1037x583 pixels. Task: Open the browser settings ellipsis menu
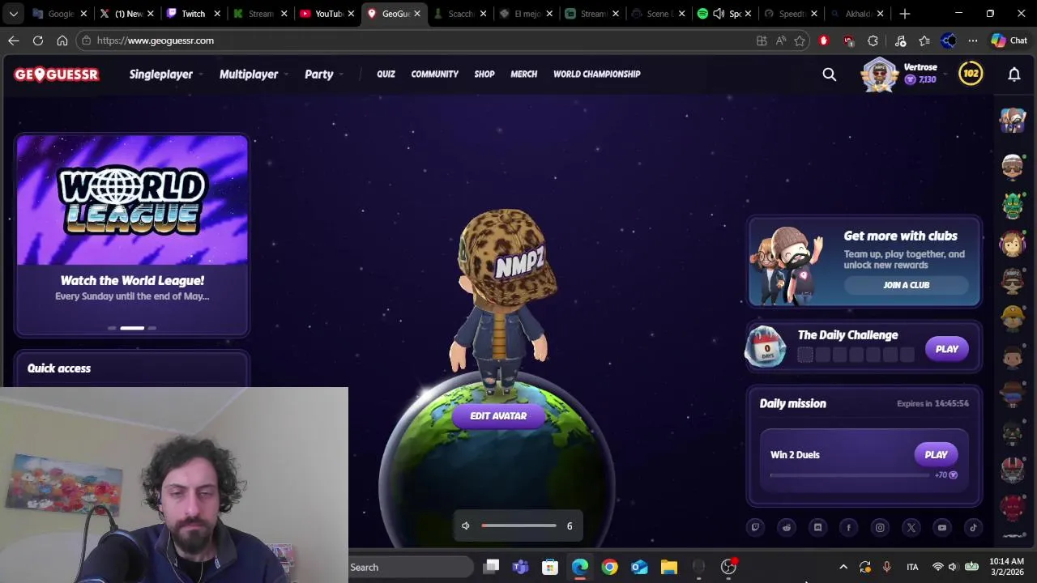(972, 40)
